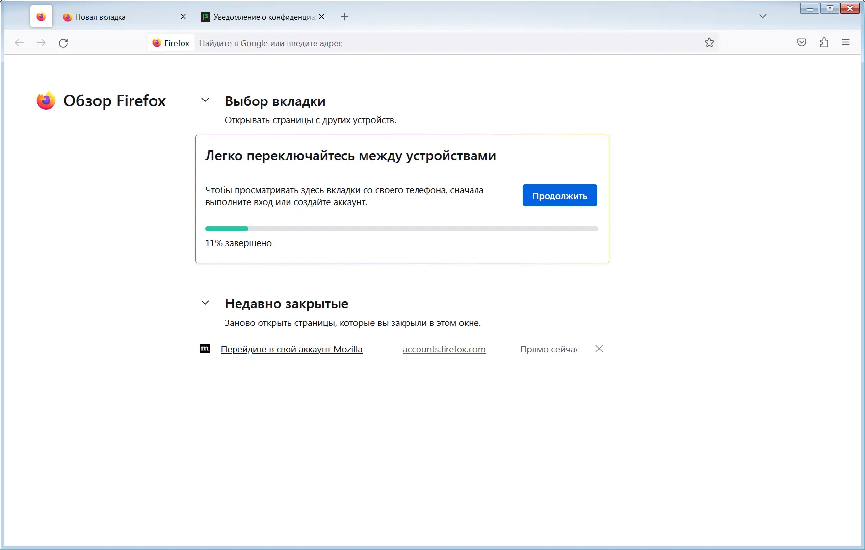This screenshot has width=865, height=550.
Task: Click the 'Выбор вкладки' heading
Action: tap(275, 101)
